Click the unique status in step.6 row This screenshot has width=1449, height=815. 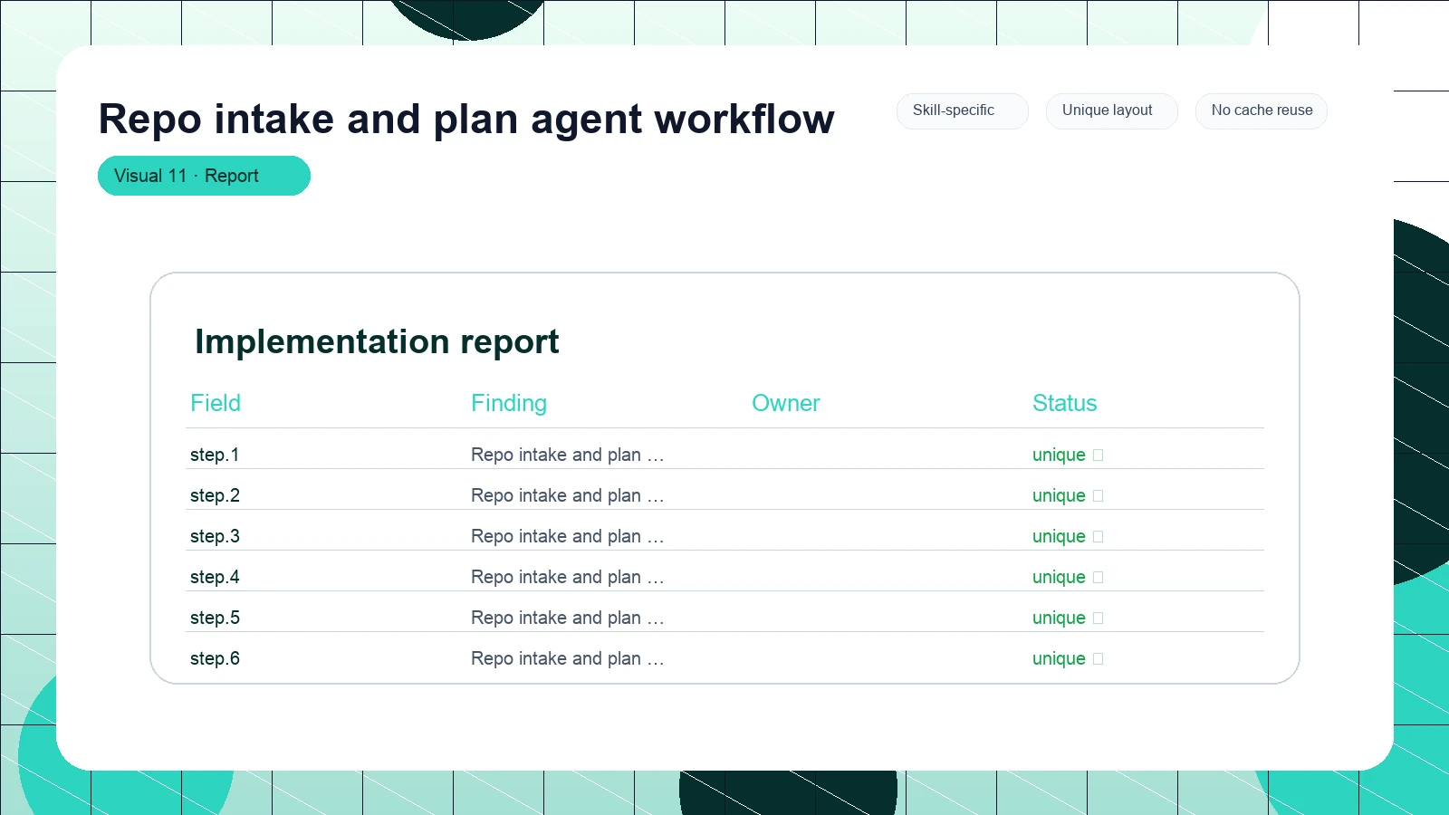tap(1068, 658)
